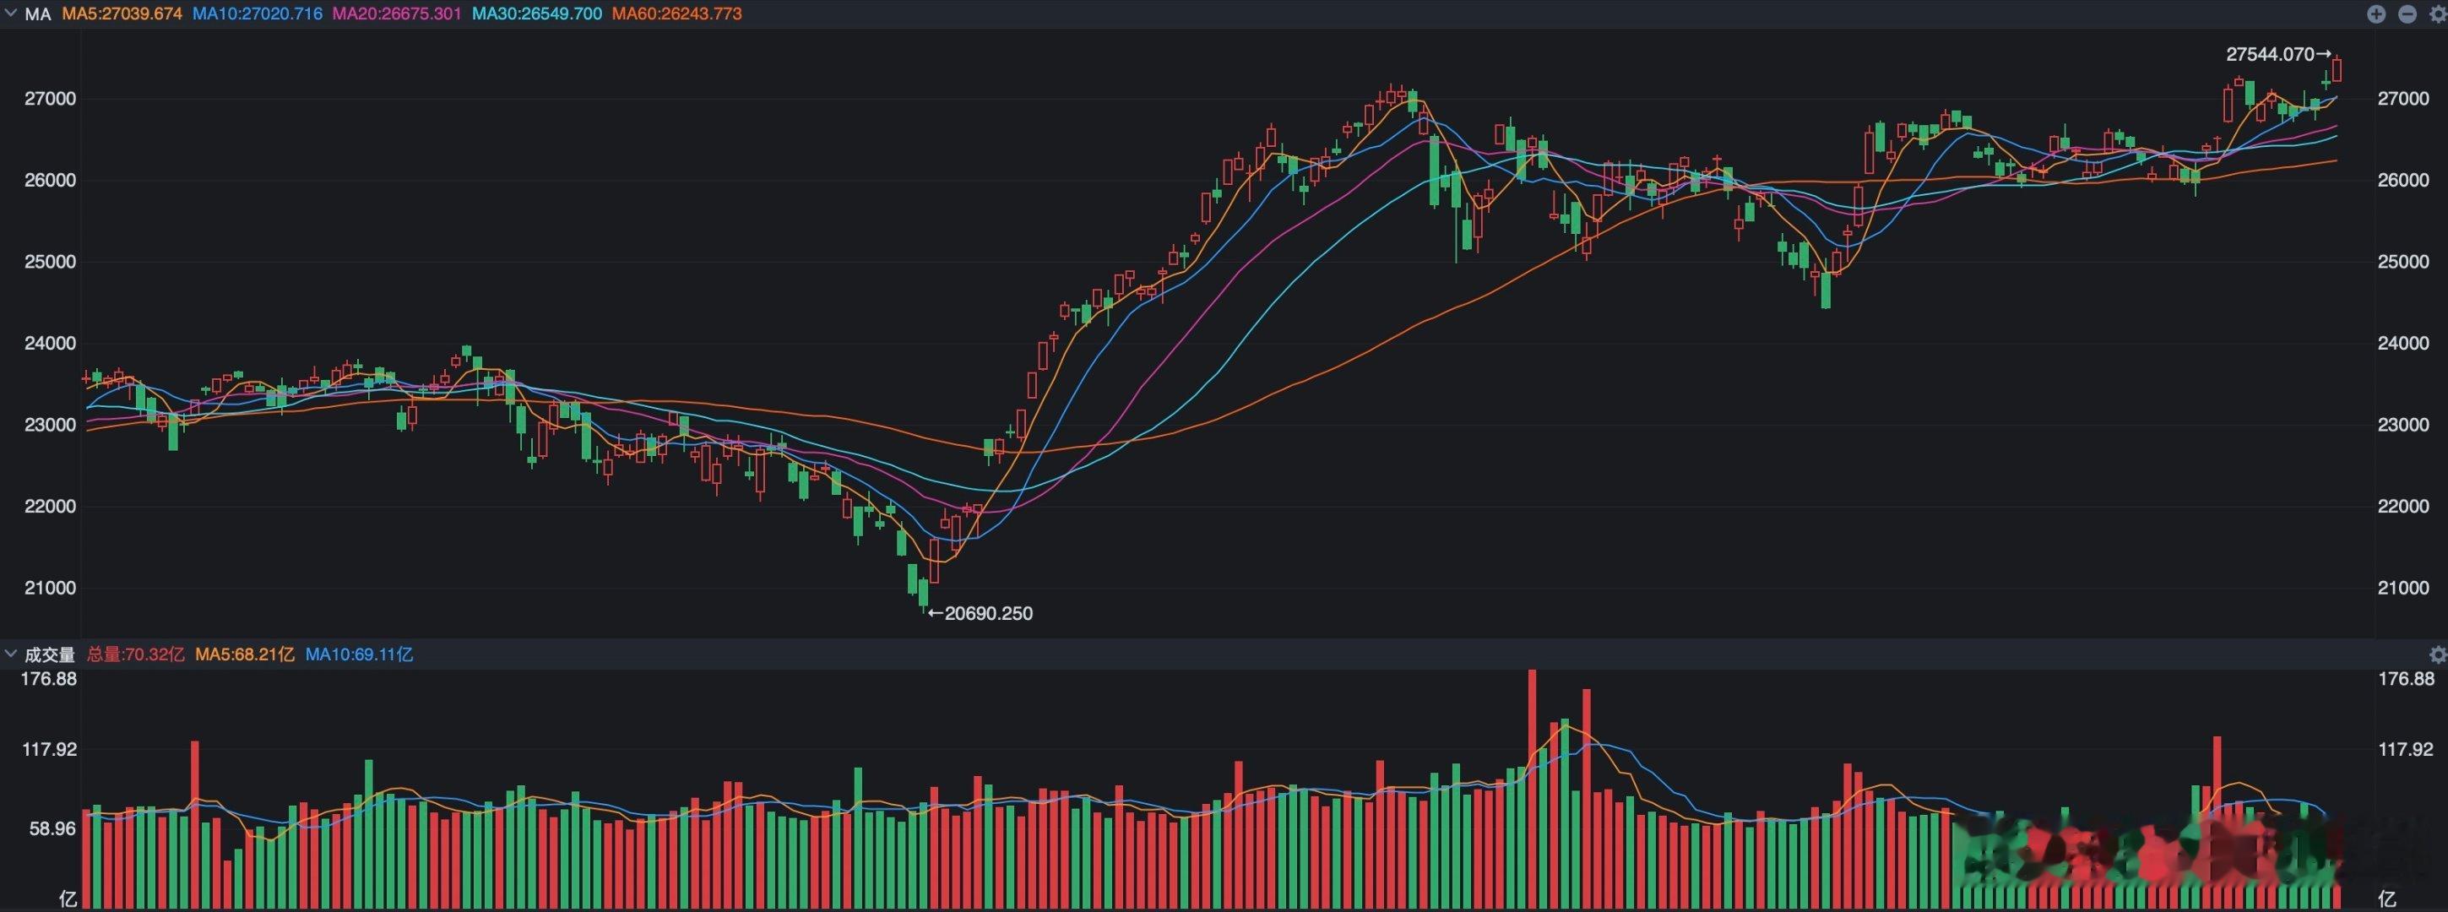The image size is (2448, 912).
Task: Select the MA30:26549.700 label
Action: pos(537,14)
